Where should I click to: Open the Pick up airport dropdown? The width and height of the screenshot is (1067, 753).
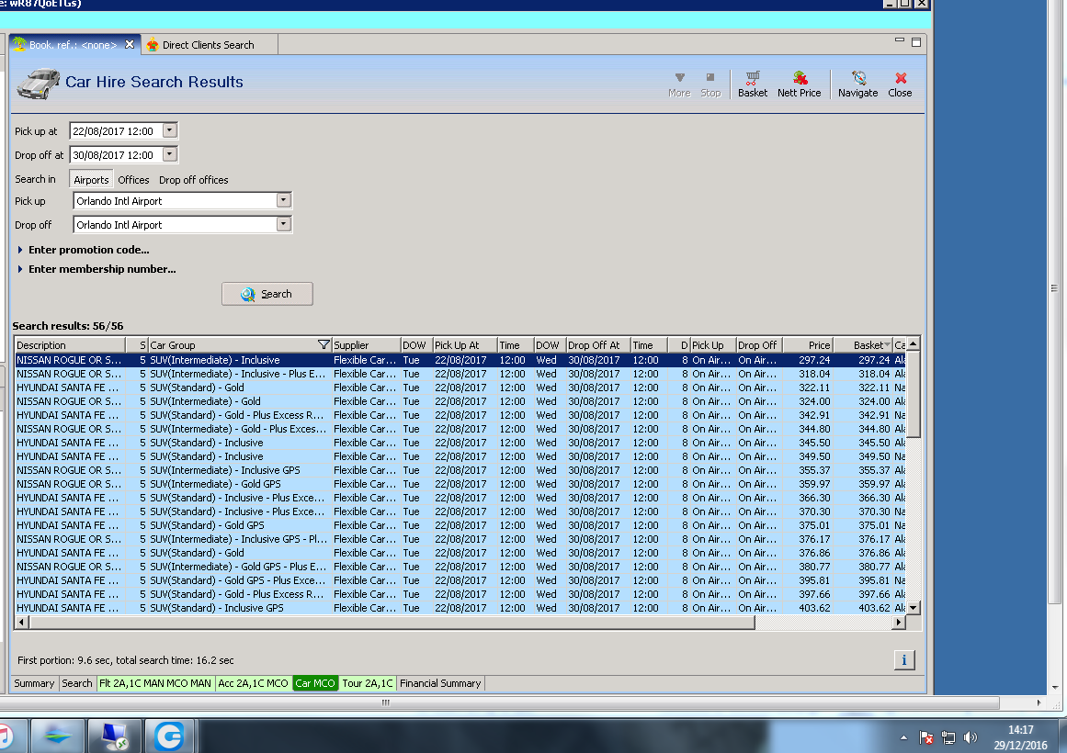283,200
